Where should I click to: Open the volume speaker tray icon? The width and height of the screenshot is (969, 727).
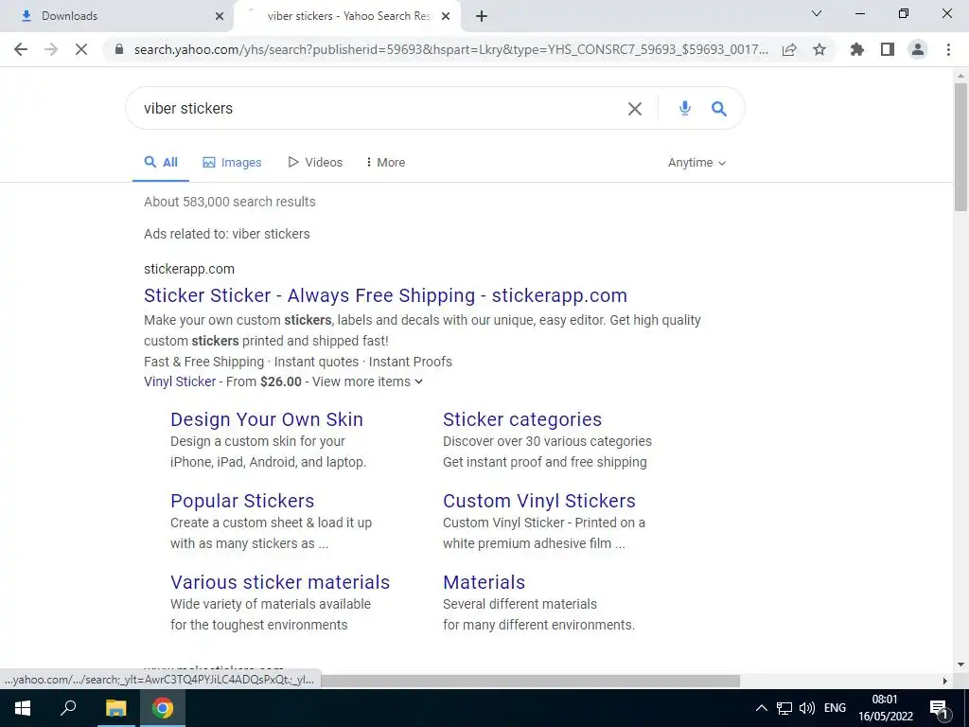coord(806,708)
